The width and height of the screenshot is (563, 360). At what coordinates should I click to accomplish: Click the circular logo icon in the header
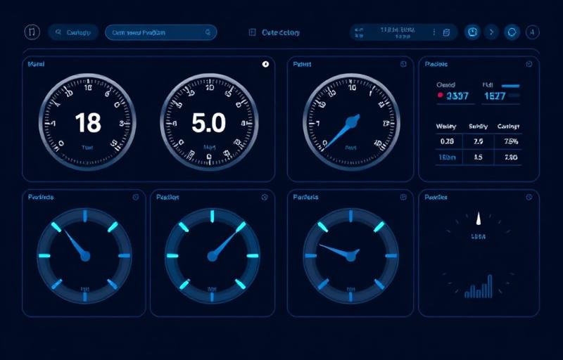32,32
